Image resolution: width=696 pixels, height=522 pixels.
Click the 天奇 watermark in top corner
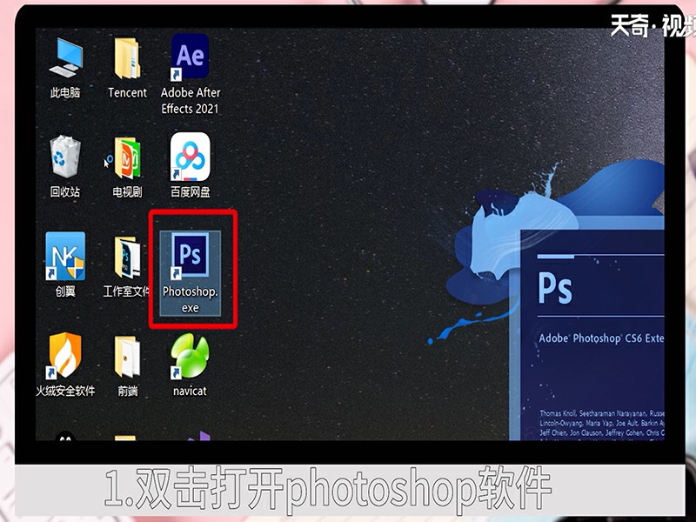648,26
